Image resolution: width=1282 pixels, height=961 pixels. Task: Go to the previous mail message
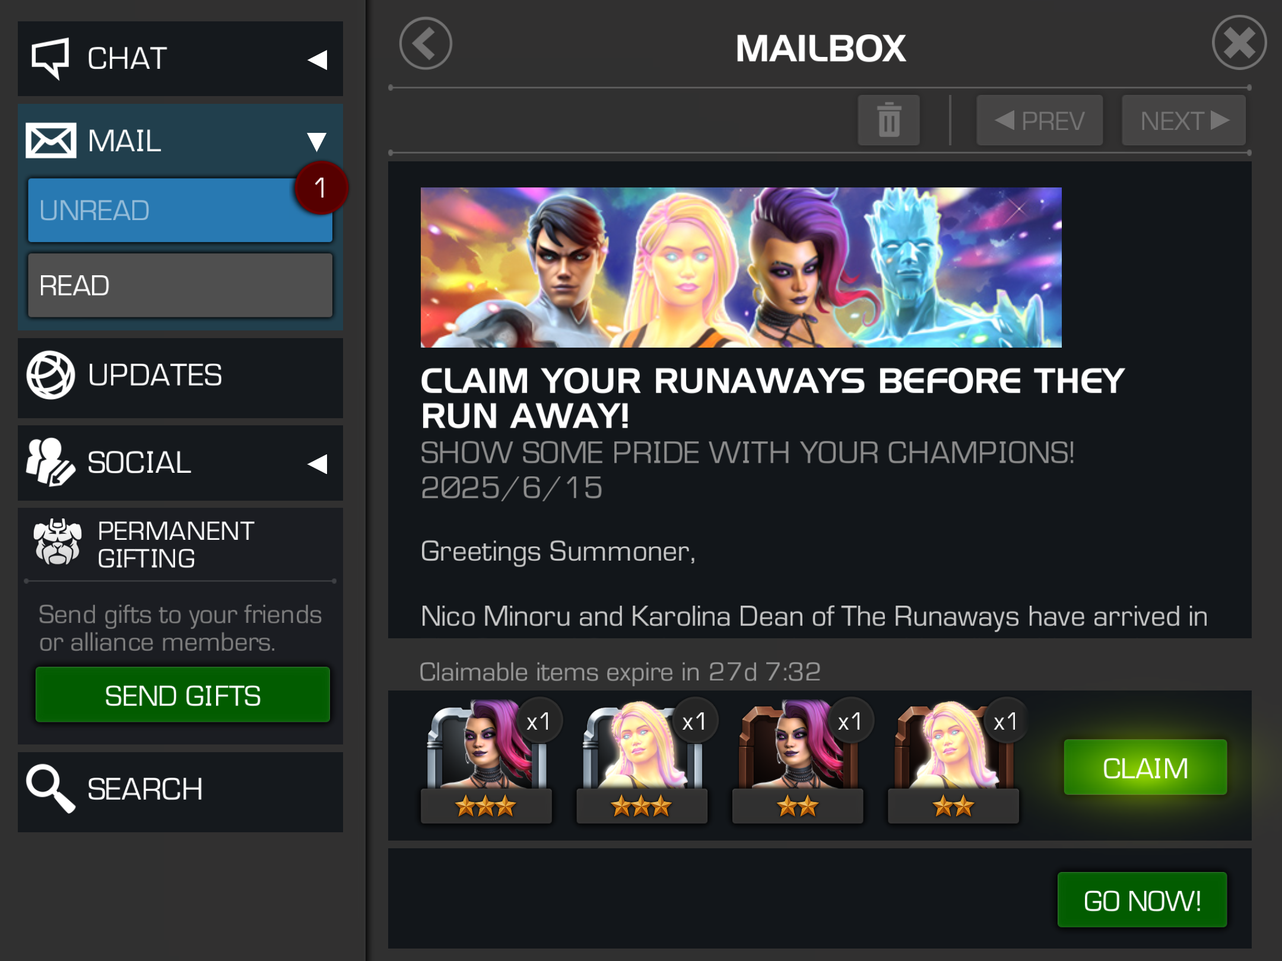(x=1040, y=120)
